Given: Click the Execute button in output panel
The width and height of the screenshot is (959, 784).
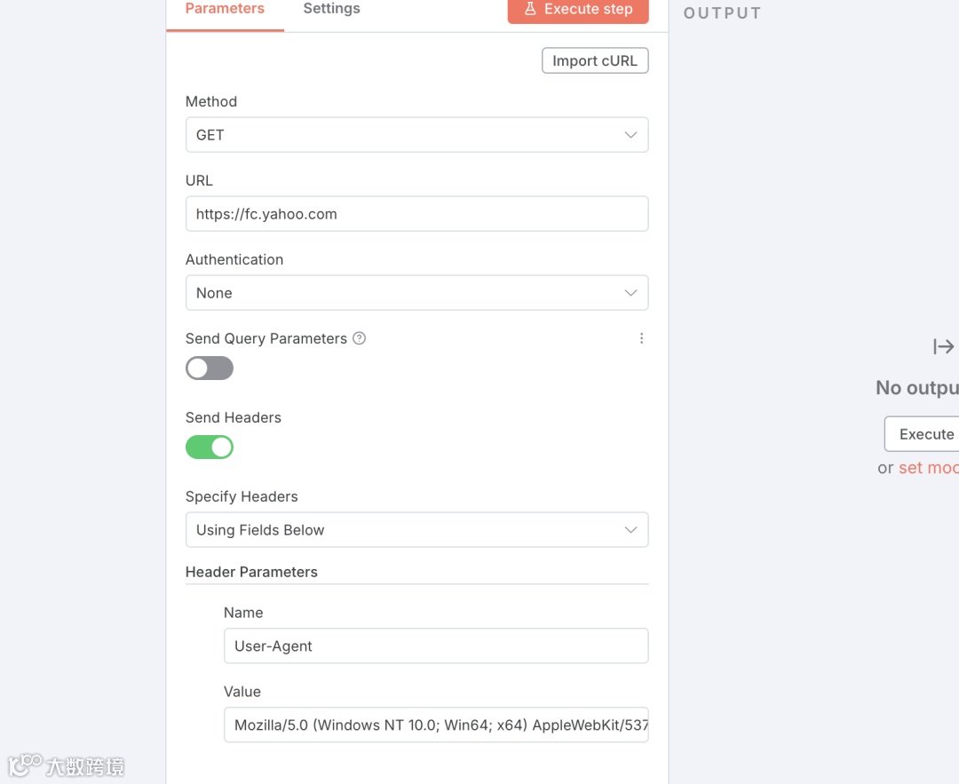Looking at the screenshot, I should coord(925,434).
